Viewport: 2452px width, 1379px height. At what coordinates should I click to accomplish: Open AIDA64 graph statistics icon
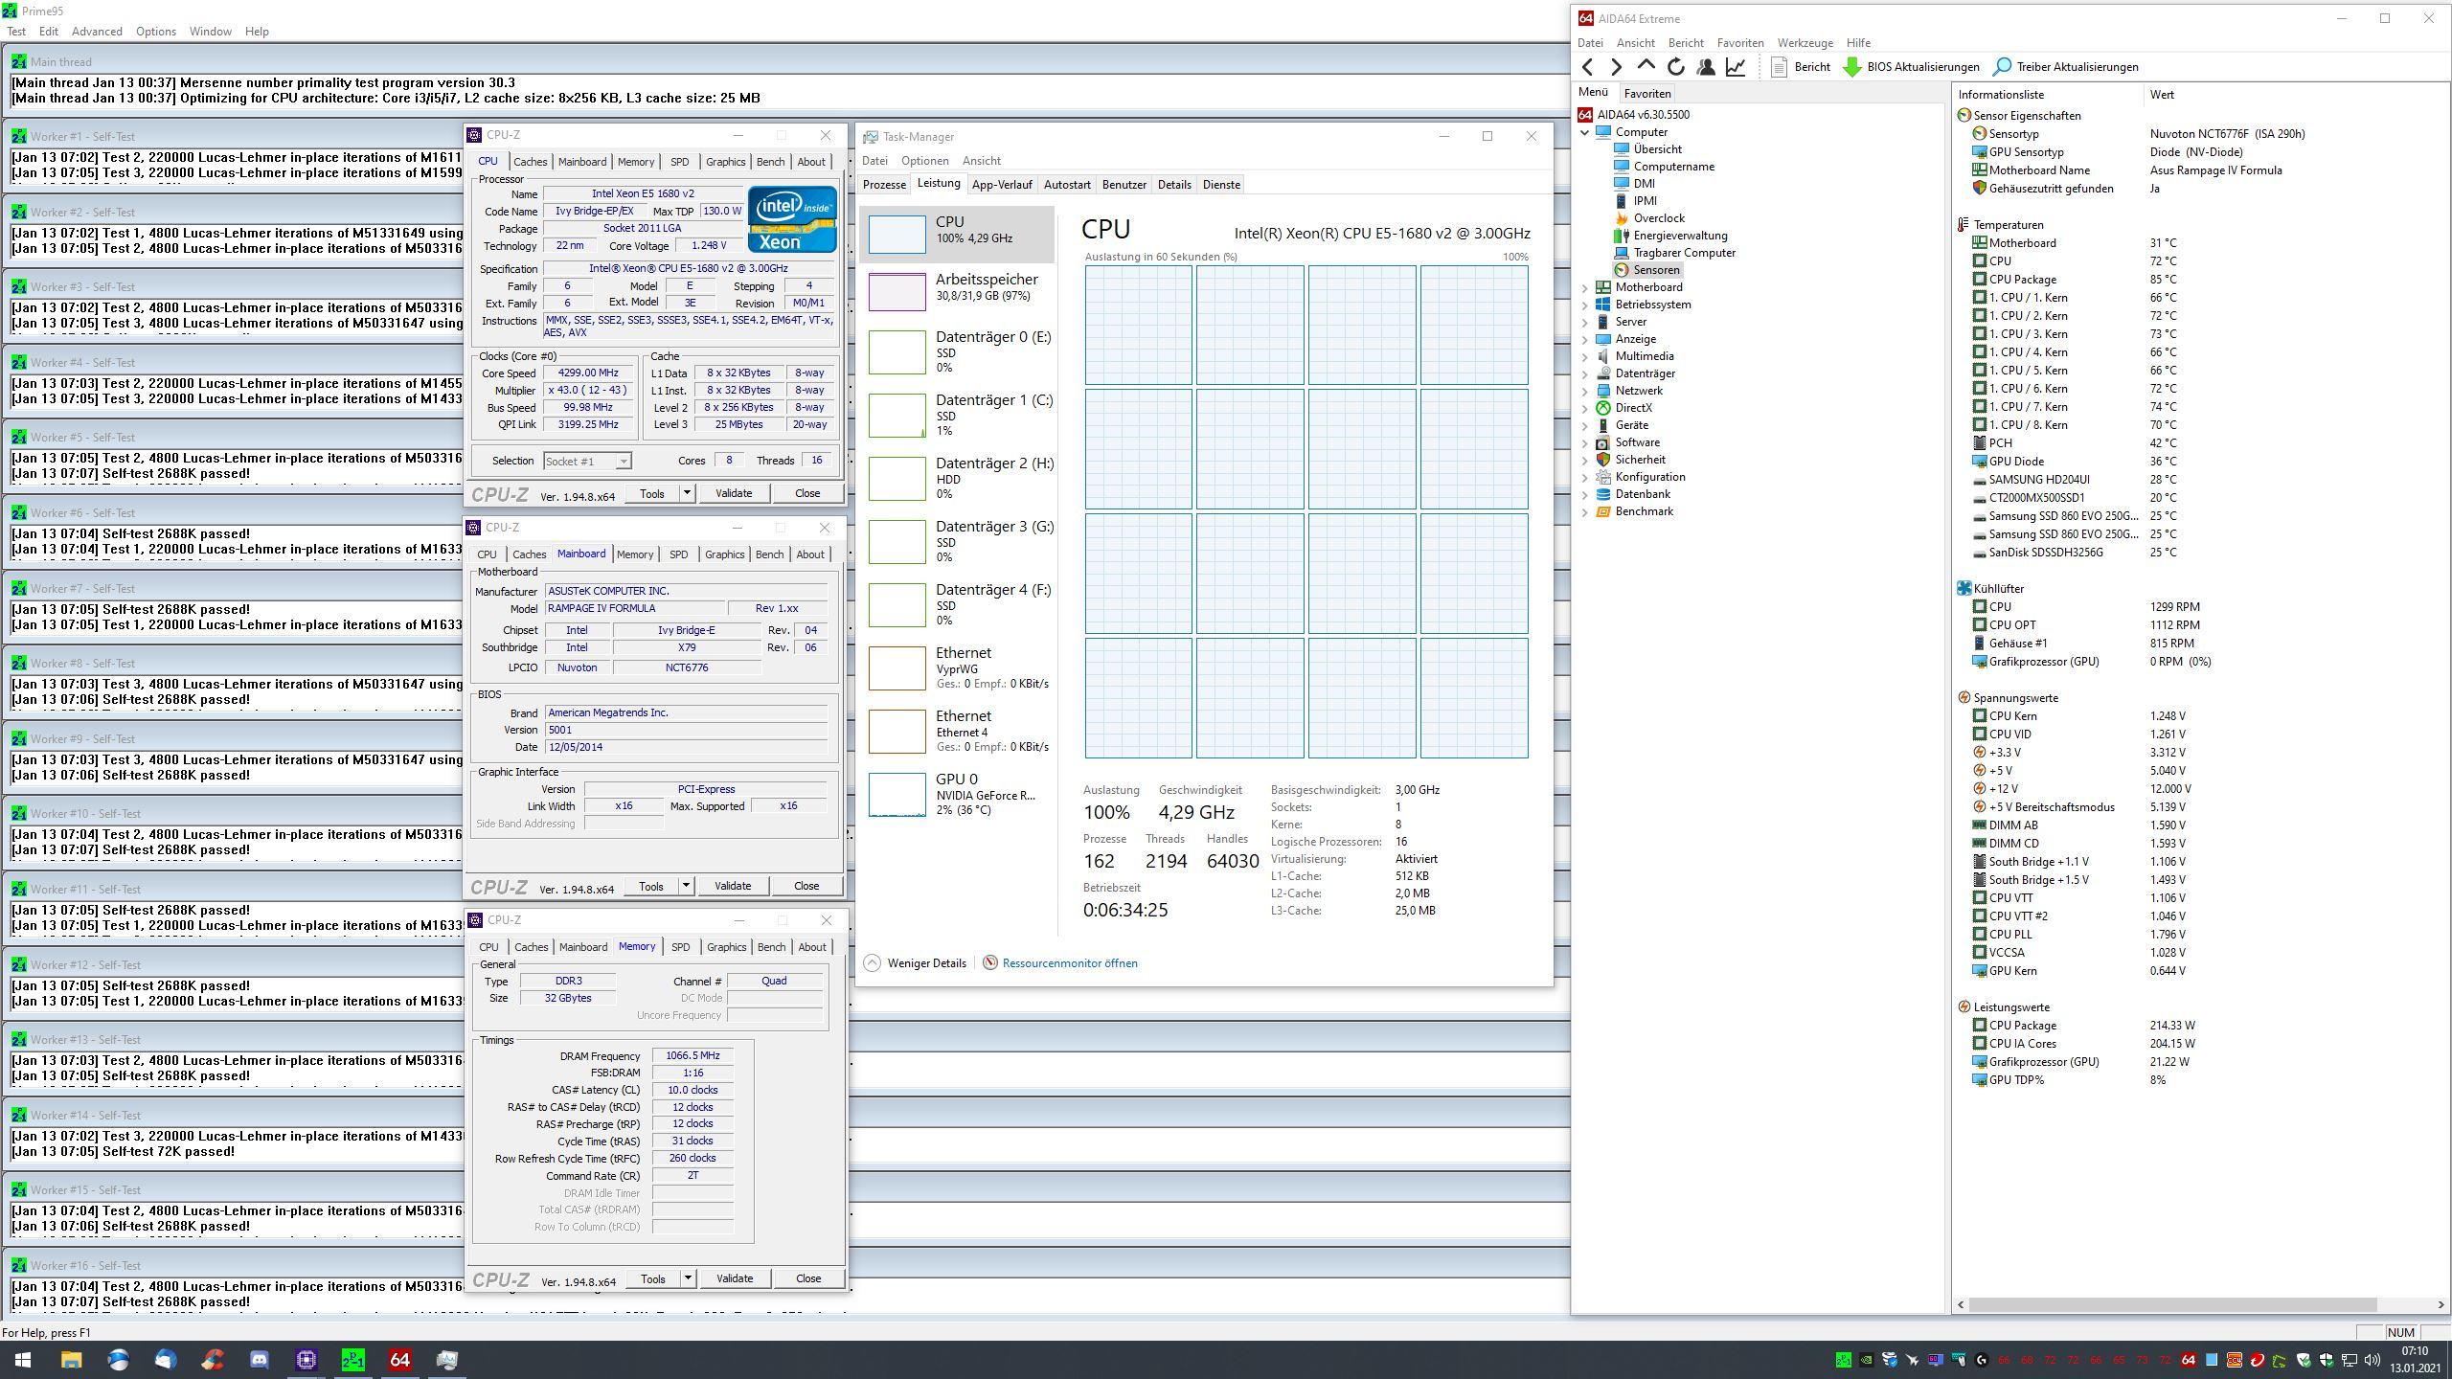point(1736,66)
